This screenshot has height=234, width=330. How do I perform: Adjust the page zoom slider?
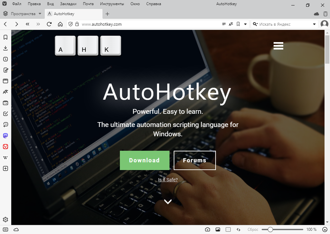tap(270, 230)
